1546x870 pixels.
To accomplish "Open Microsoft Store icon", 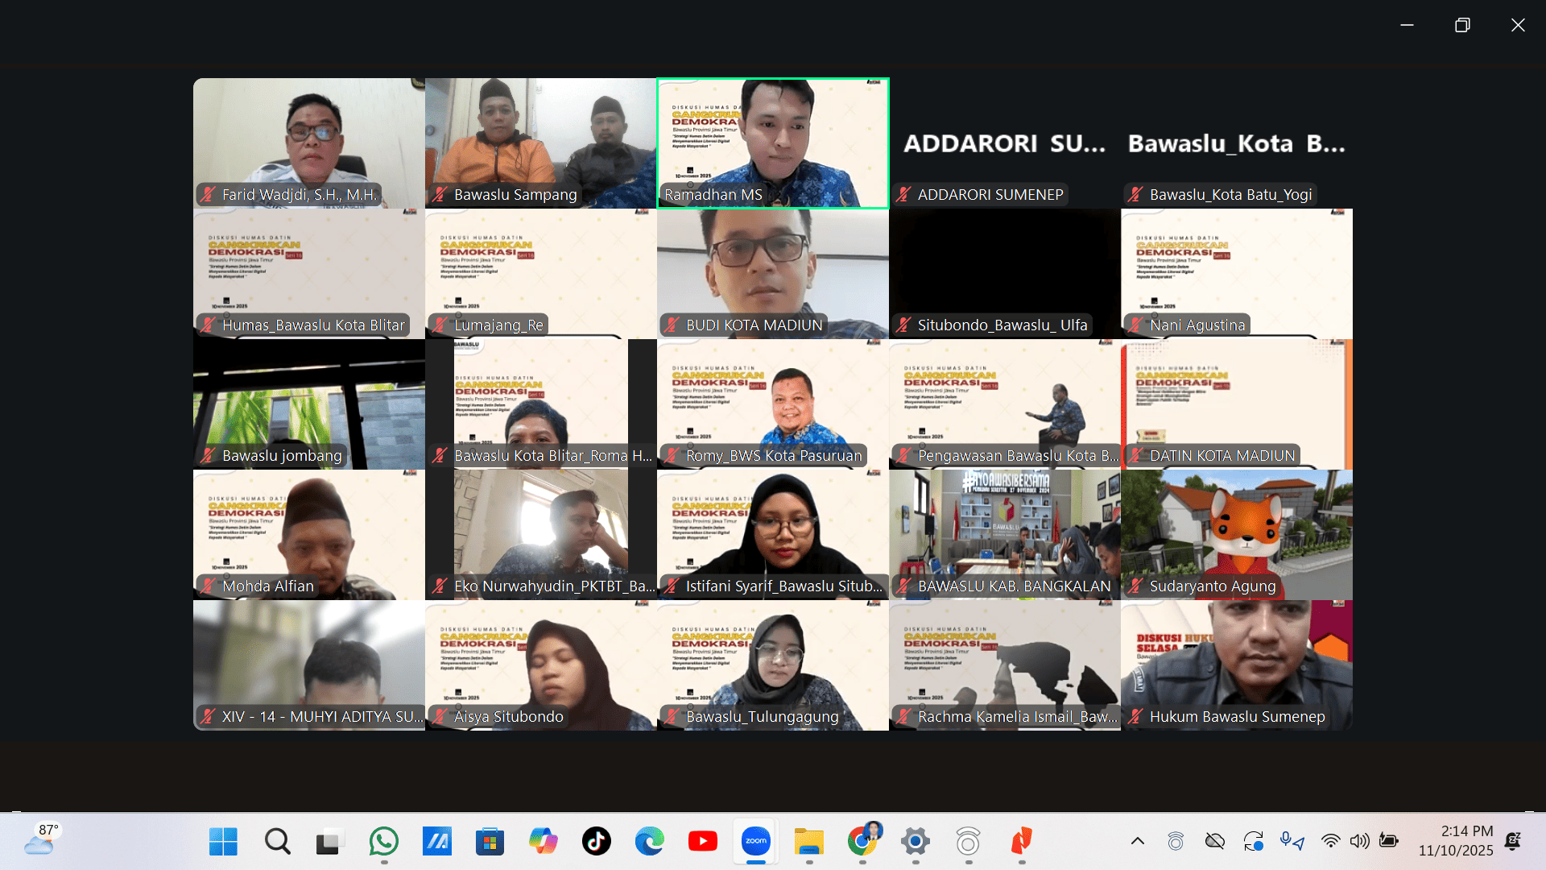I will (x=490, y=842).
